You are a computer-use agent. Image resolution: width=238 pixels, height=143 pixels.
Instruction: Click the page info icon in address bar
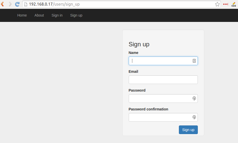[26, 4]
